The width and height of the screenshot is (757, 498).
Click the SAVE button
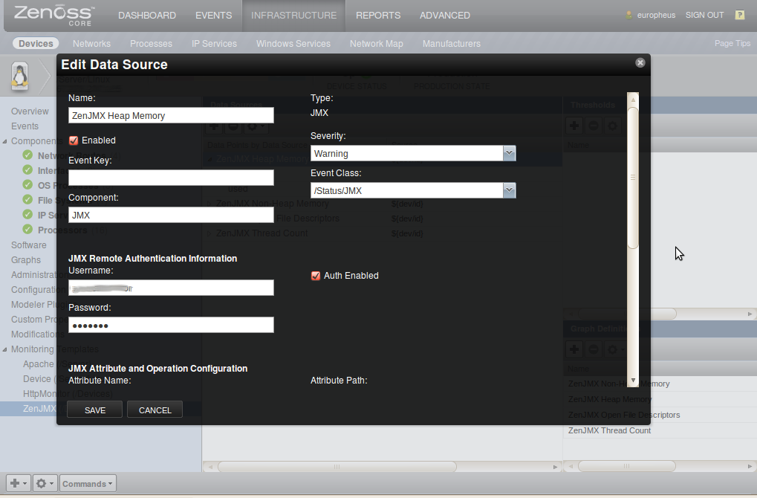pyautogui.click(x=94, y=410)
